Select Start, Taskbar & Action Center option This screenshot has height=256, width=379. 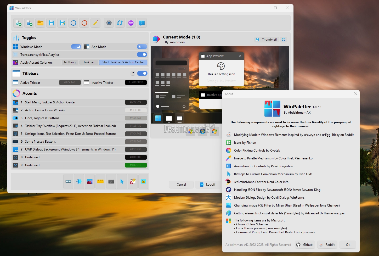point(123,62)
